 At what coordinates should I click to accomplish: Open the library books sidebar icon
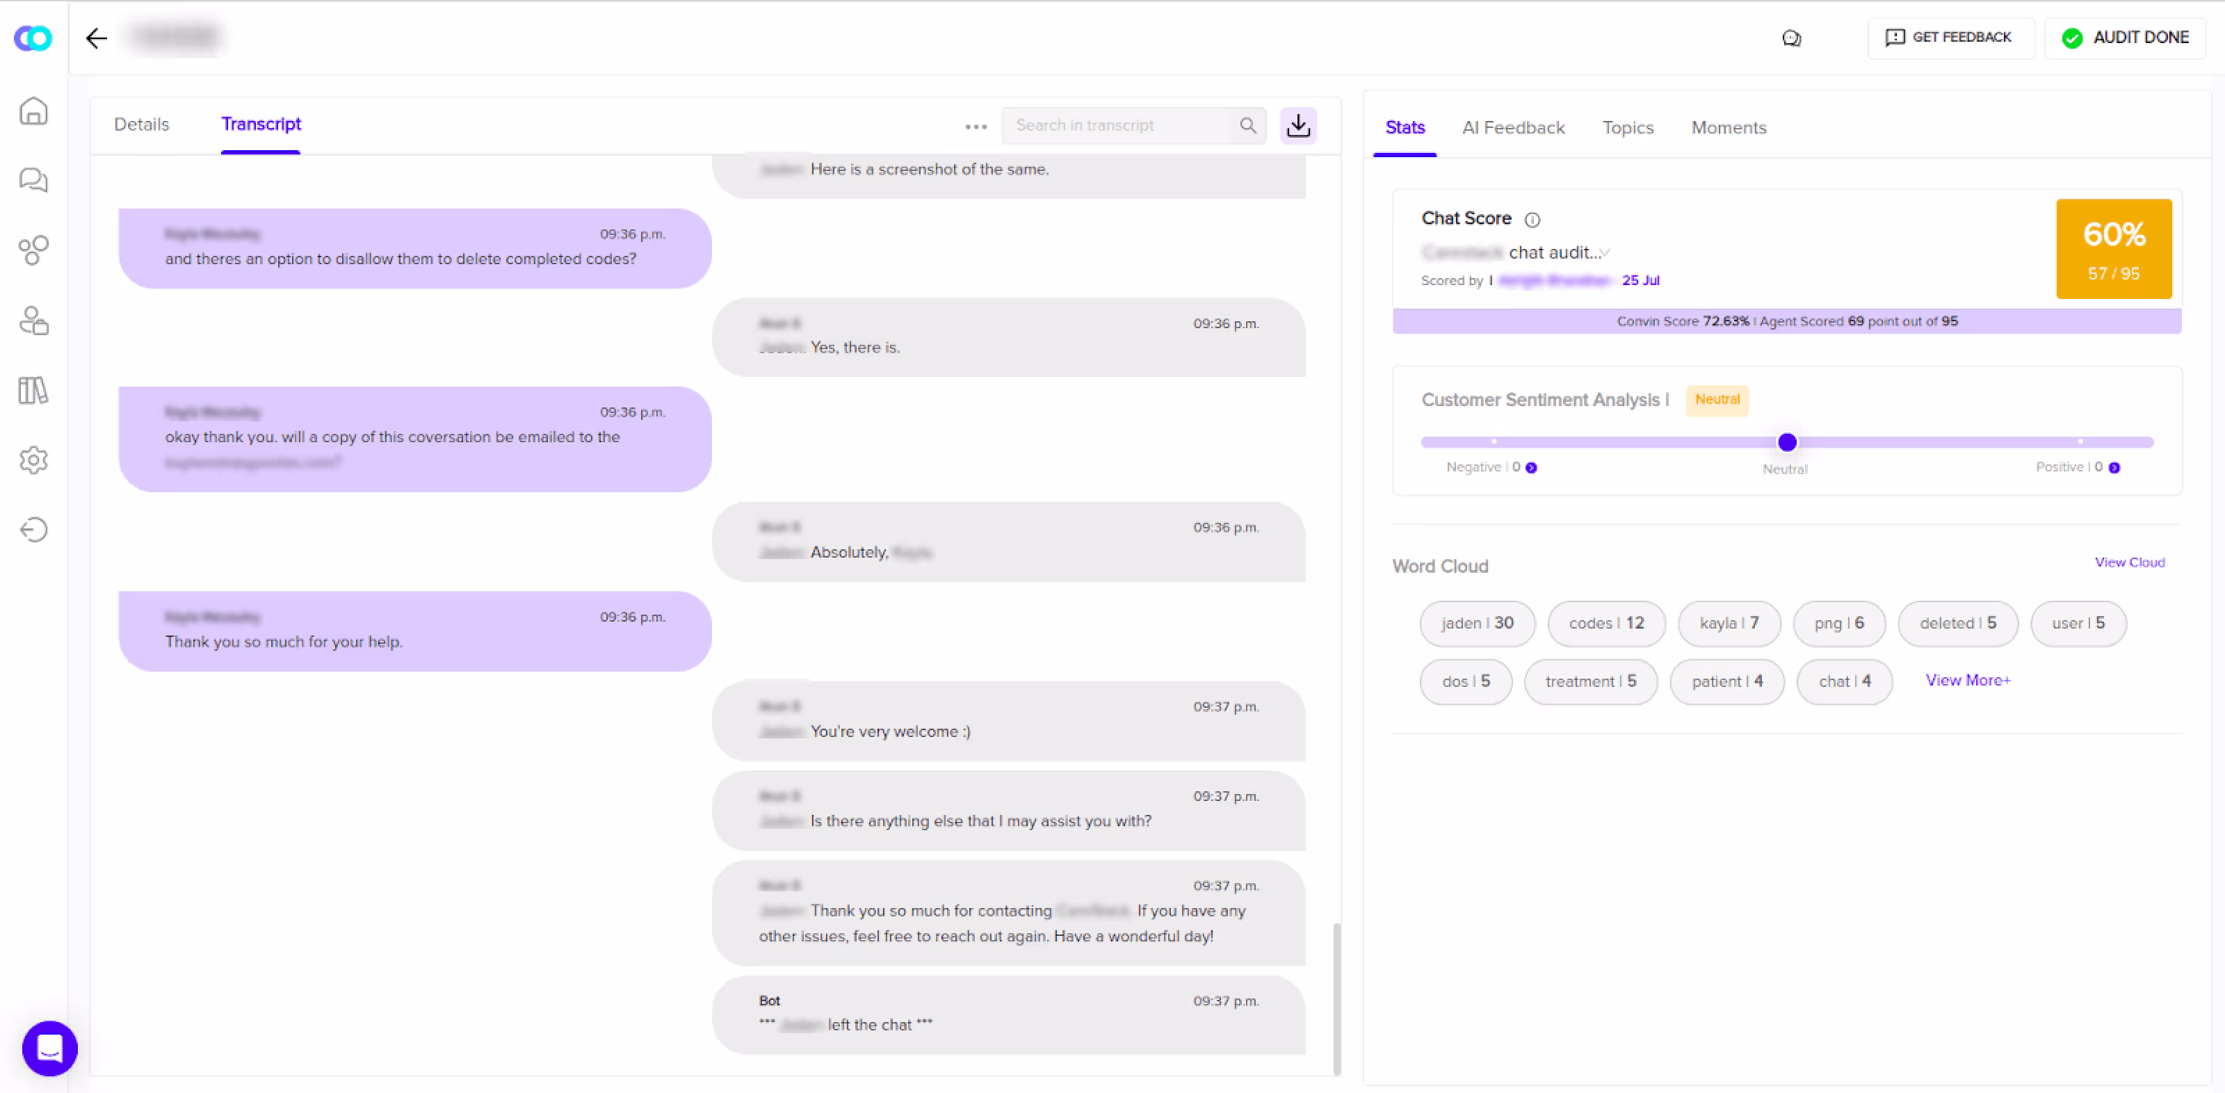33,391
